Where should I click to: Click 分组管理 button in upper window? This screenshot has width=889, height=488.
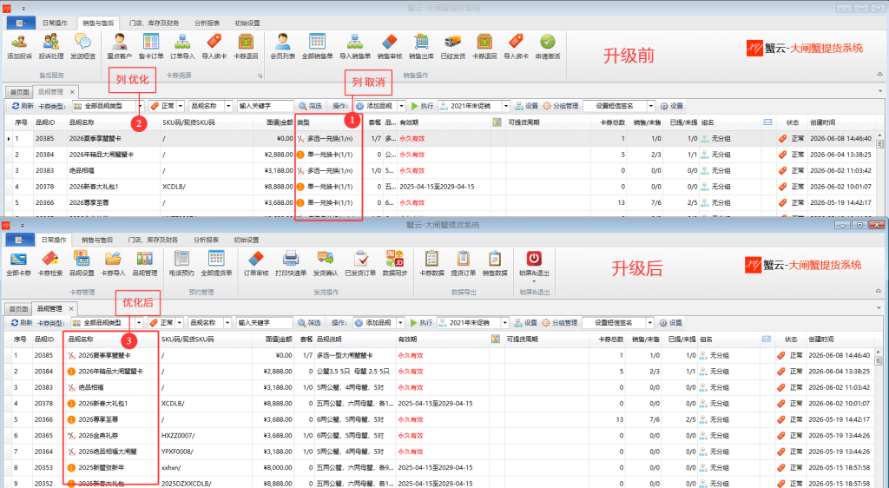coord(561,106)
